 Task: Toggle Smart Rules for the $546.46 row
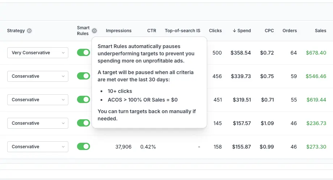pos(84,76)
